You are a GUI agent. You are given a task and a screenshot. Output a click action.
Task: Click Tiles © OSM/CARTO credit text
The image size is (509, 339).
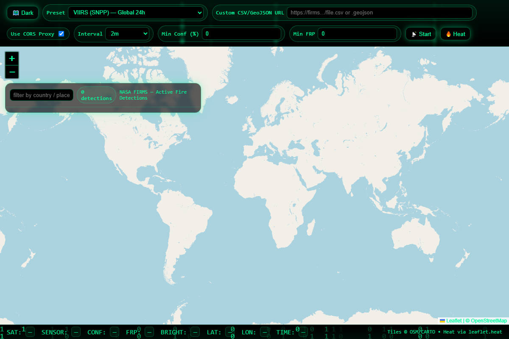[x=445, y=332]
